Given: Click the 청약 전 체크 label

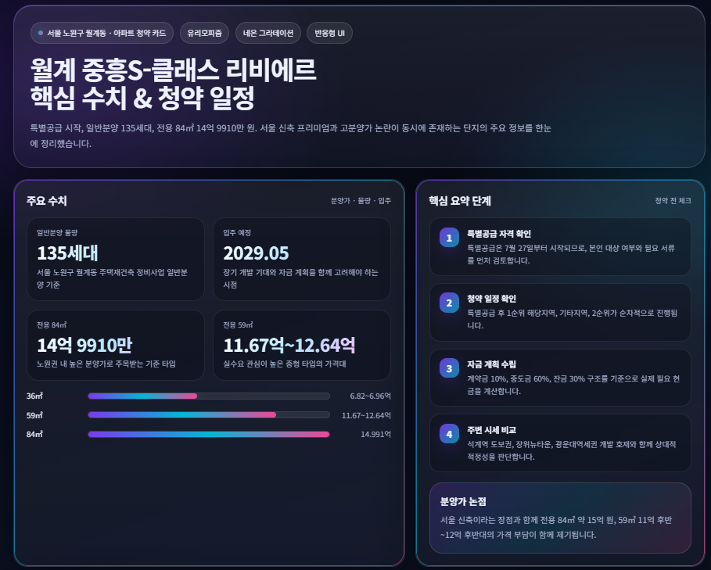Looking at the screenshot, I should [x=673, y=201].
